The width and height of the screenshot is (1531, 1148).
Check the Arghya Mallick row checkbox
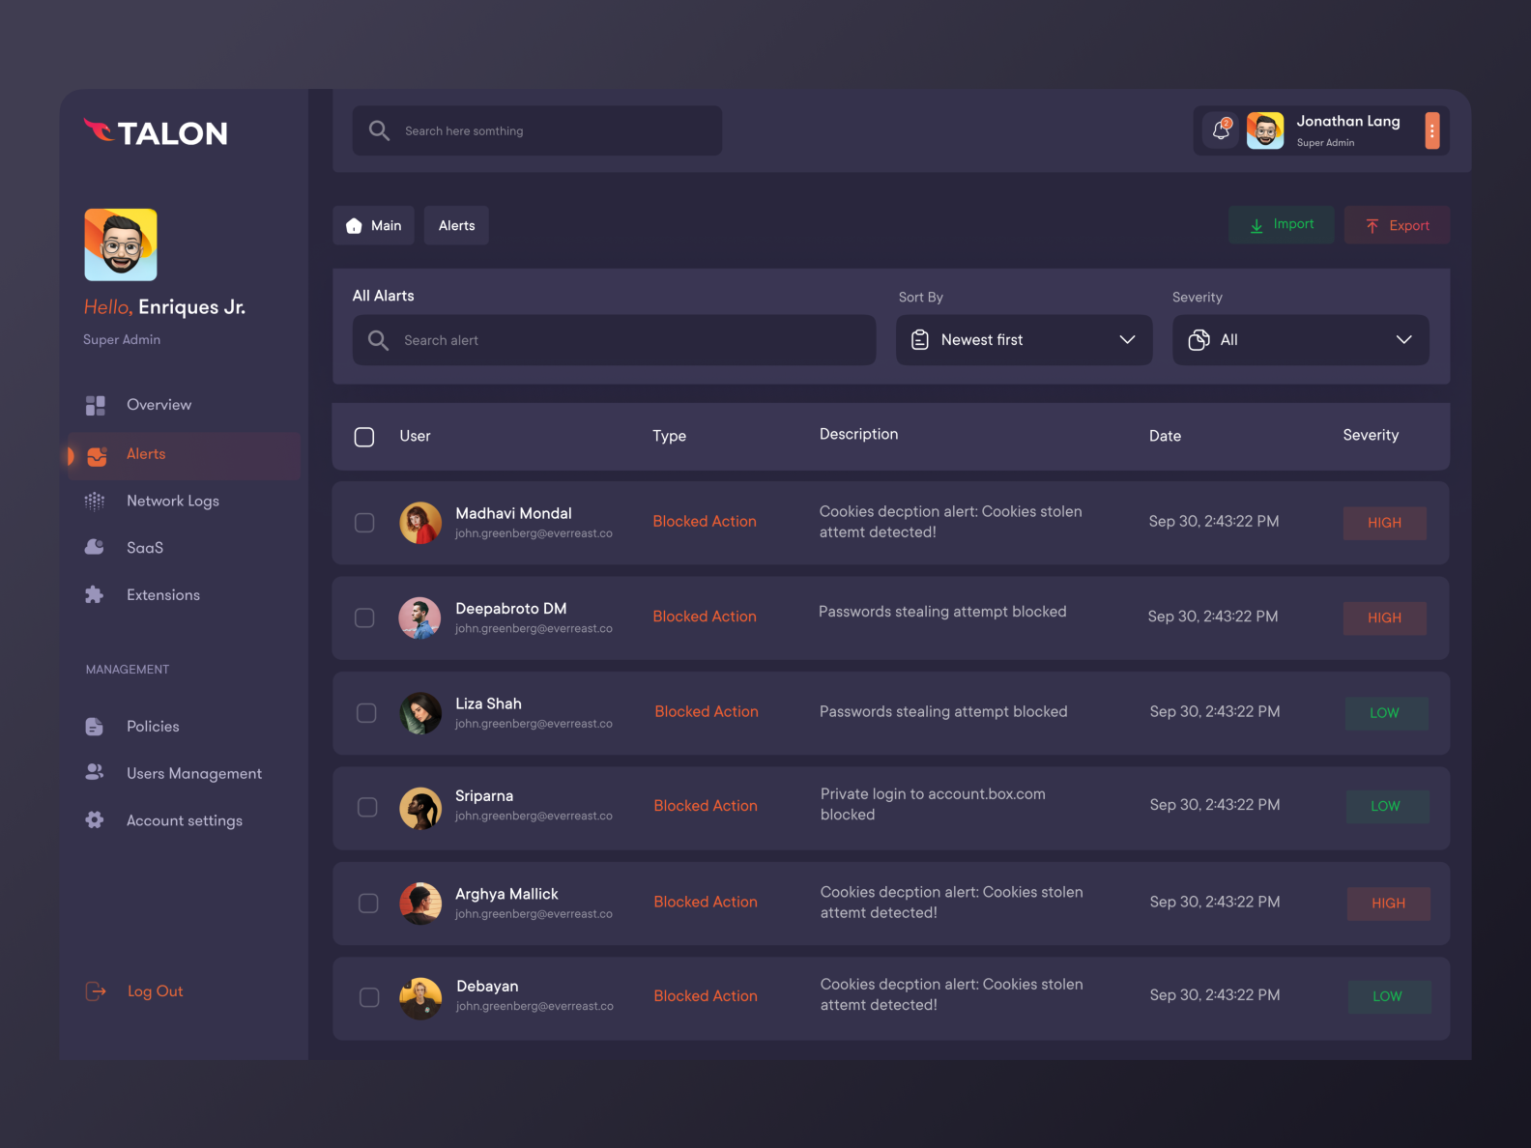pyautogui.click(x=368, y=904)
